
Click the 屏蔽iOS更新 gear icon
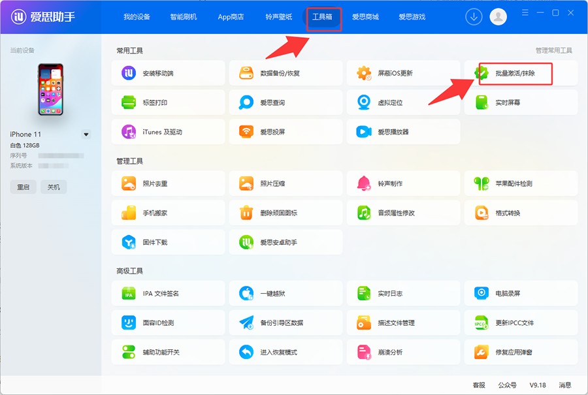[x=364, y=73]
